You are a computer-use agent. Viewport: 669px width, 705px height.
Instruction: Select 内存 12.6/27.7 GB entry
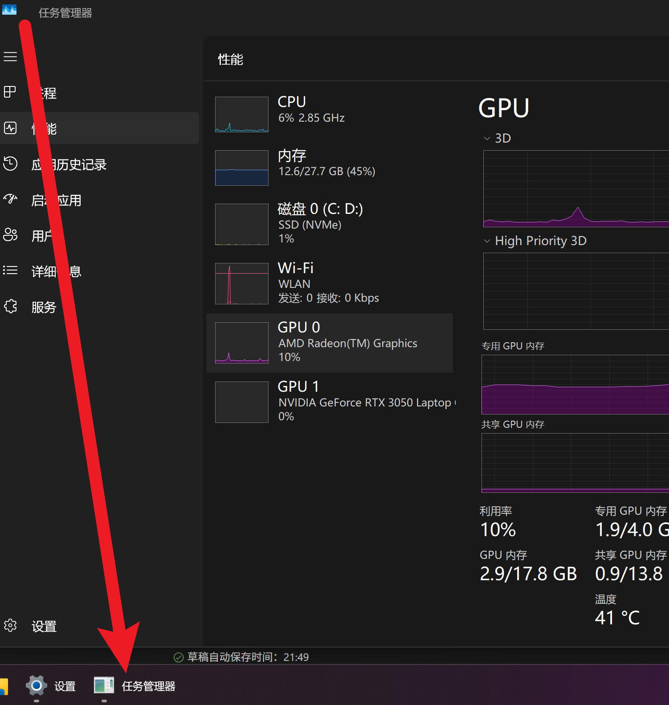coord(330,168)
